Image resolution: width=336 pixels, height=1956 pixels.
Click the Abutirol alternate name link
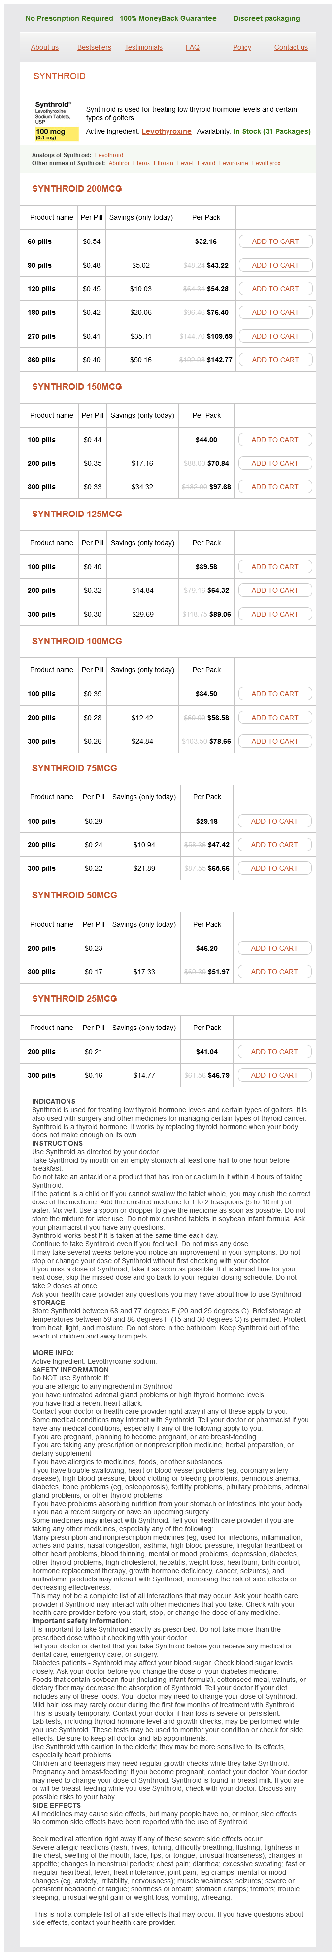pyautogui.click(x=118, y=163)
